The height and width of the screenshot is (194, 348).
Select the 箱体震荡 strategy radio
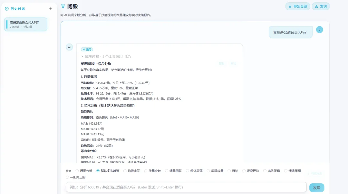(188, 171)
